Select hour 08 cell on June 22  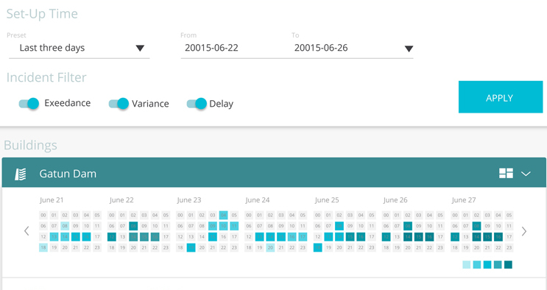click(x=133, y=226)
